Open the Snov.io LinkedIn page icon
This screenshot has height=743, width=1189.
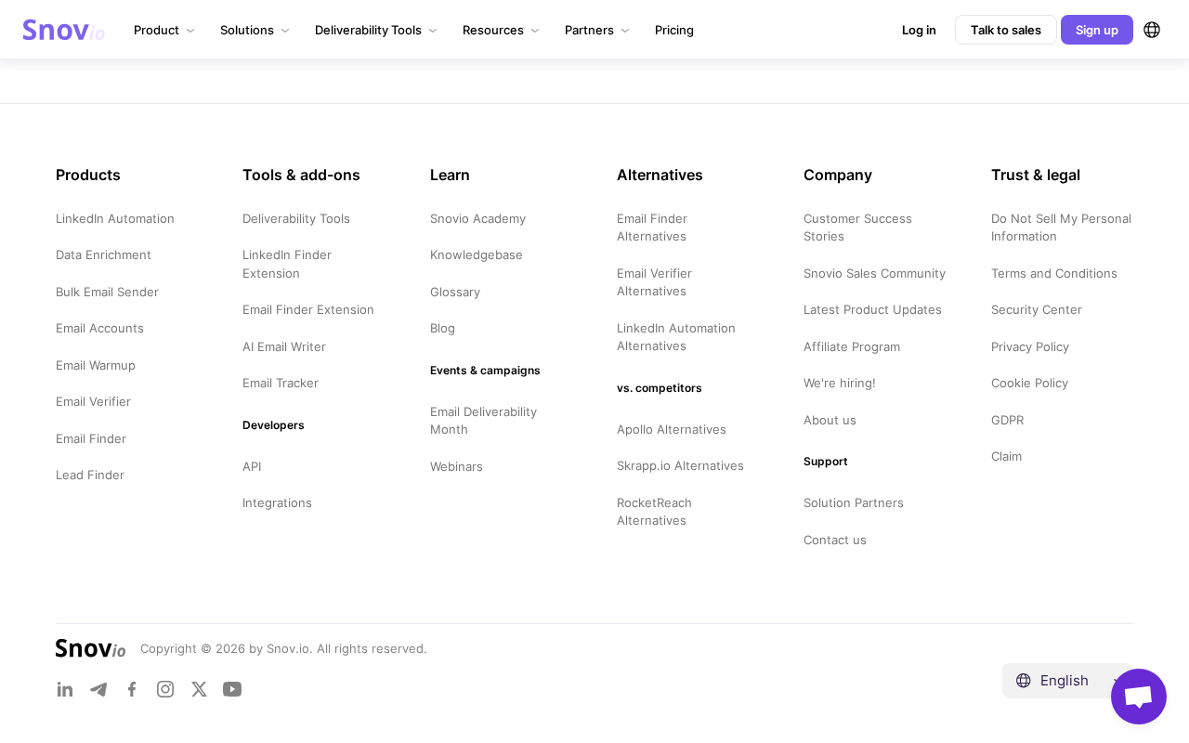65,689
